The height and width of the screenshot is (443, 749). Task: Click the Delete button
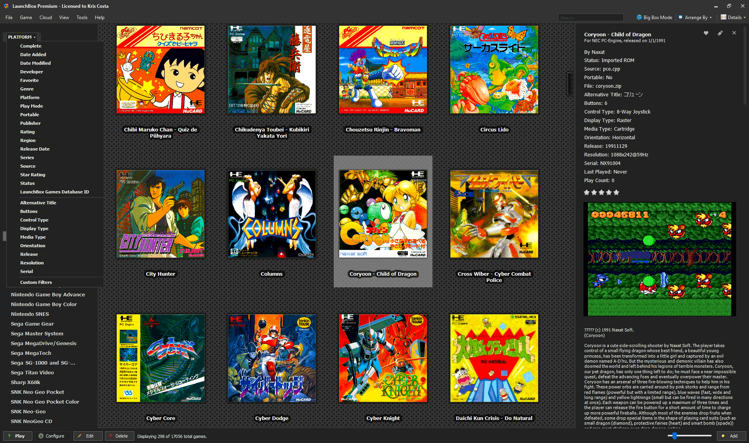119,436
